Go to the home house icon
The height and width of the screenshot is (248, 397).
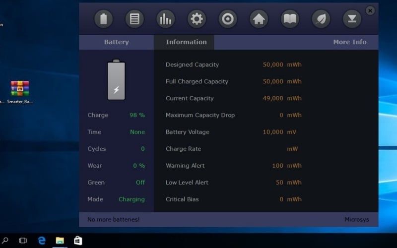pyautogui.click(x=259, y=19)
